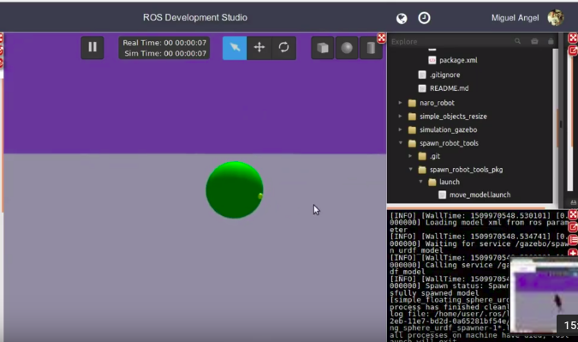Click the Explore search field
Viewport: 578px width, 342px height.
tap(451, 42)
